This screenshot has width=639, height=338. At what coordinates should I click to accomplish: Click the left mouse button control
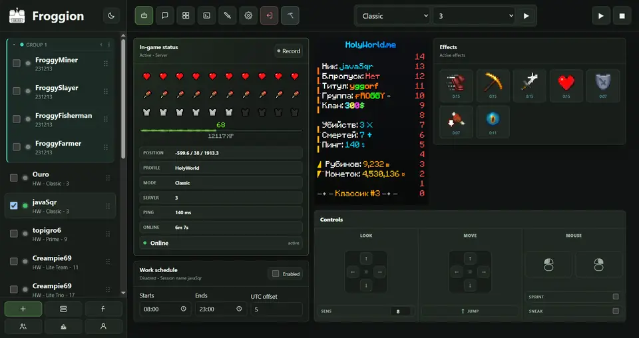tap(548, 265)
